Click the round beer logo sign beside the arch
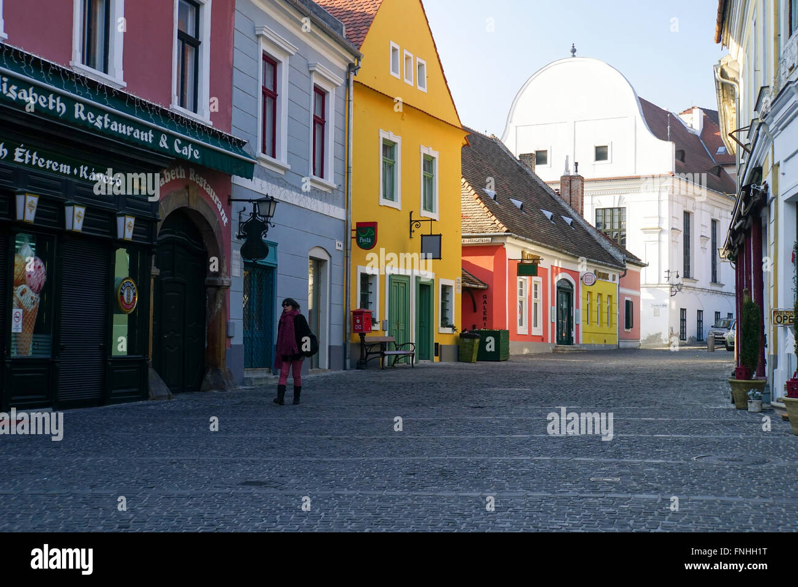The height and width of the screenshot is (587, 798). [x=127, y=295]
